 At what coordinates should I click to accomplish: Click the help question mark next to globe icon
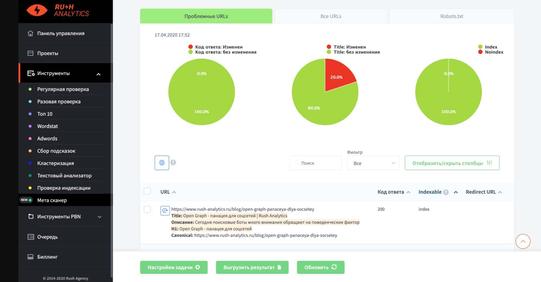pos(173,163)
